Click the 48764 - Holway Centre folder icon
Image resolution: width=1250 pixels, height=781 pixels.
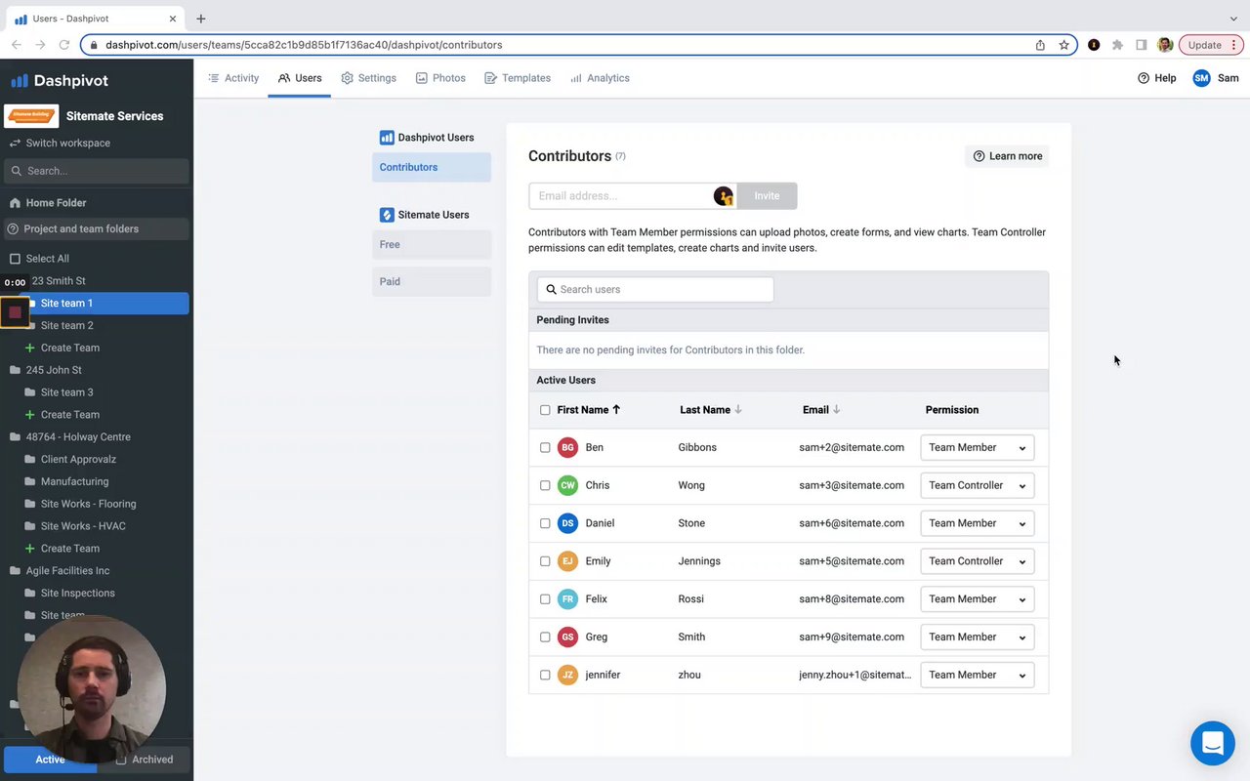[15, 437]
